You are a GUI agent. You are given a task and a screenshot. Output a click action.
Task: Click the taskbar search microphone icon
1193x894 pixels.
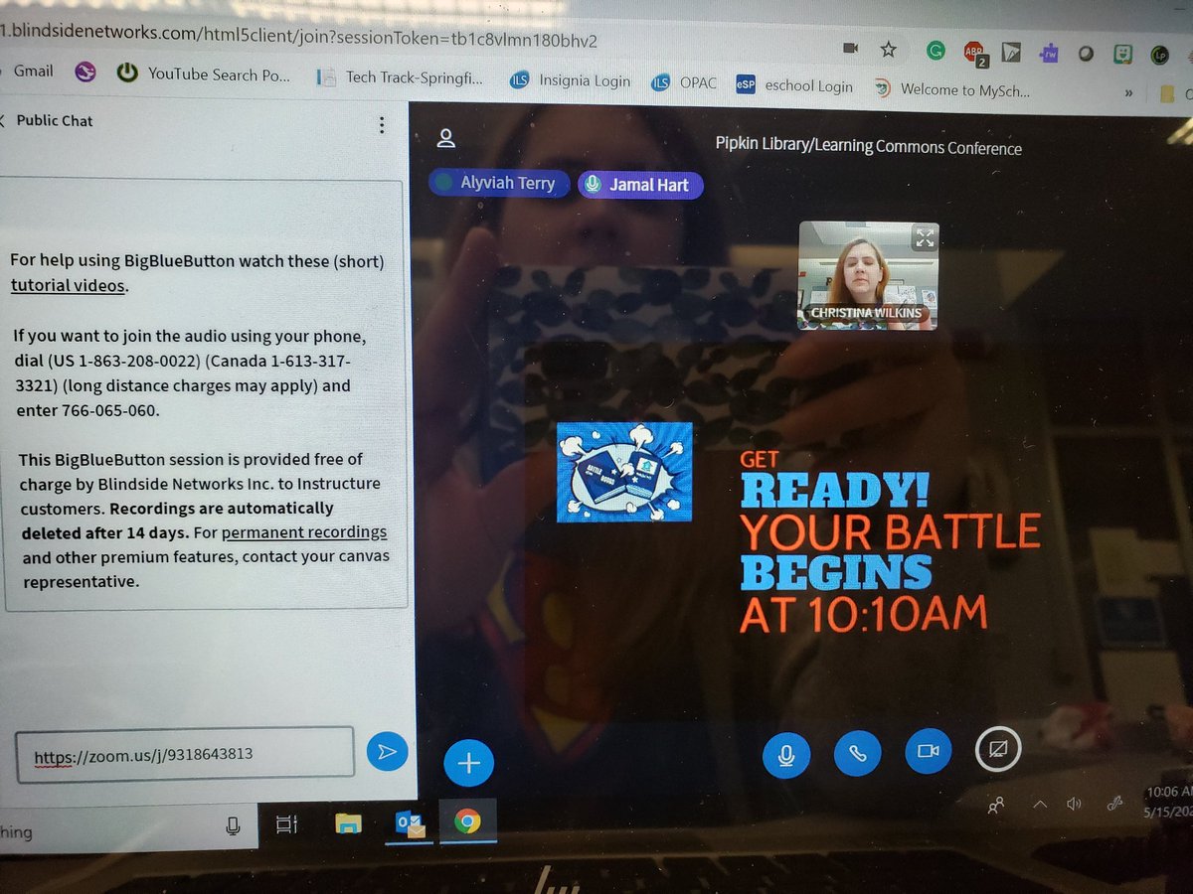[x=233, y=825]
